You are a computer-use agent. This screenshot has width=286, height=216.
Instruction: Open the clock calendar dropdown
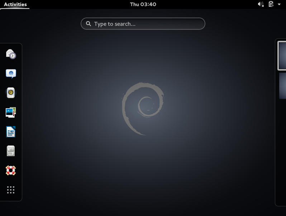(143, 4)
